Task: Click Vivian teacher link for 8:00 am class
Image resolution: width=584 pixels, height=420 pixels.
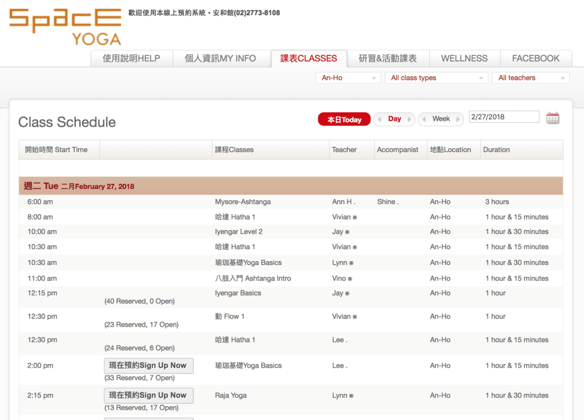Action: [341, 217]
